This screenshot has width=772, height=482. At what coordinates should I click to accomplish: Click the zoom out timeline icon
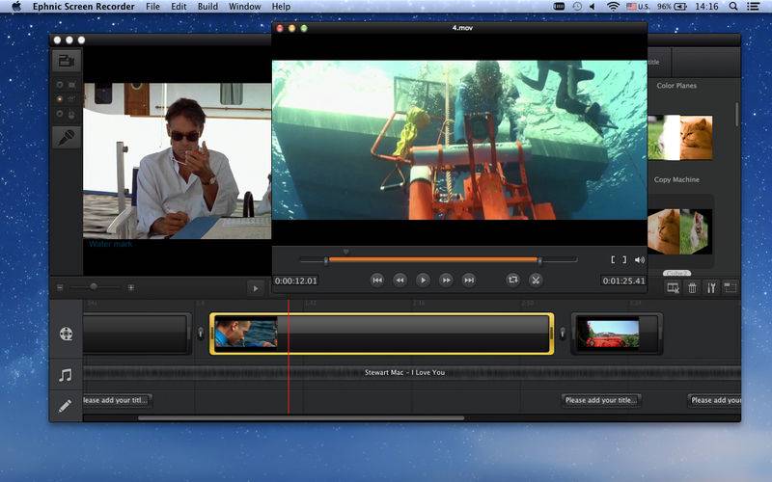pyautogui.click(x=60, y=287)
